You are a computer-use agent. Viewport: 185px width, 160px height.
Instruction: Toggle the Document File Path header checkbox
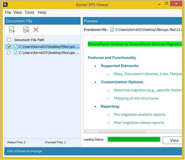[x=9, y=40]
